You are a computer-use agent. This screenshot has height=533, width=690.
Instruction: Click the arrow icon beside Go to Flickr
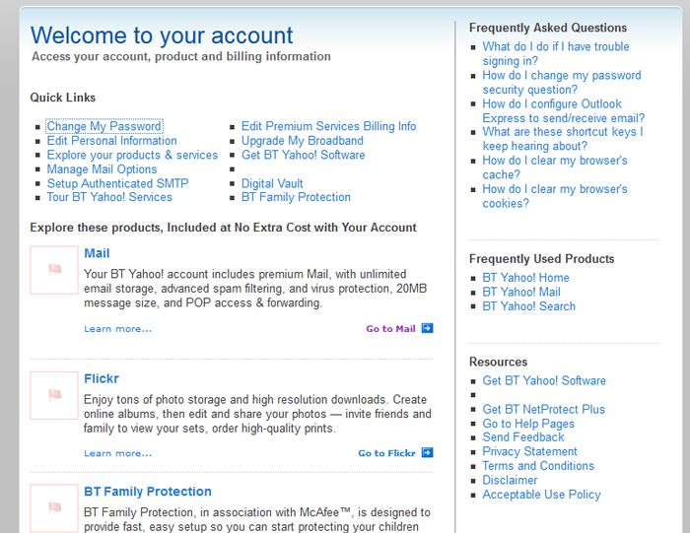click(x=427, y=453)
